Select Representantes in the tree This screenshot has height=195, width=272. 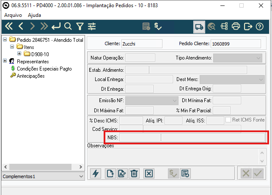click(x=33, y=62)
